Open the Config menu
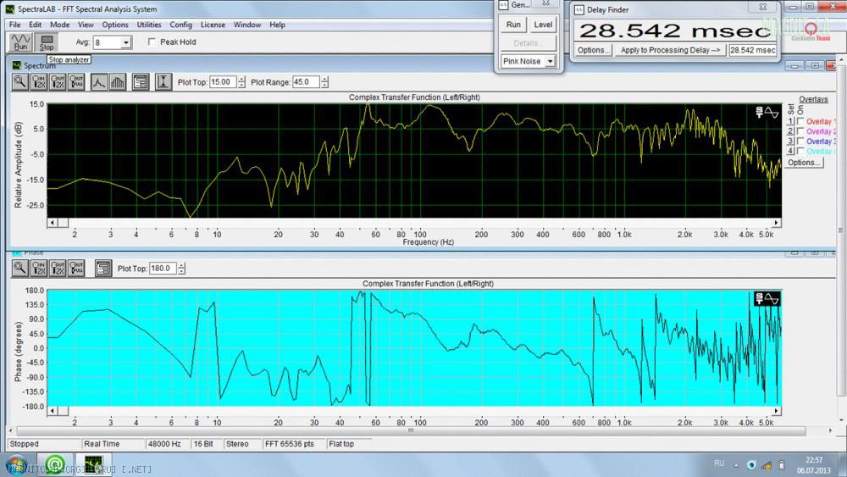This screenshot has width=847, height=477. click(180, 25)
